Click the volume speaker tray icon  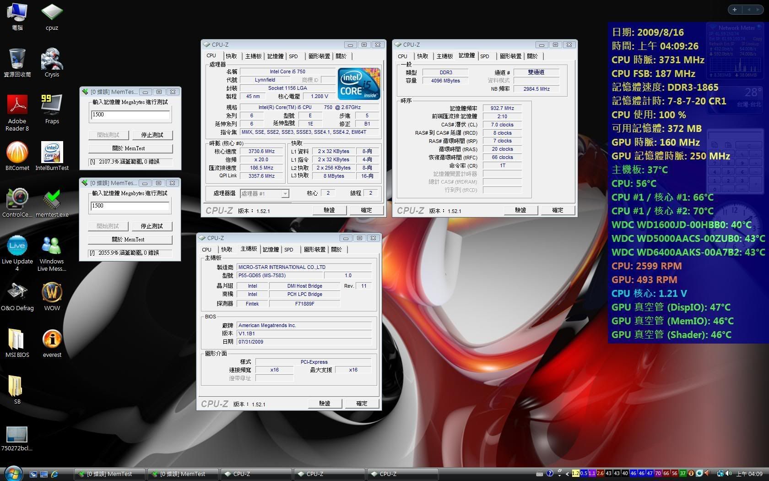(x=729, y=474)
